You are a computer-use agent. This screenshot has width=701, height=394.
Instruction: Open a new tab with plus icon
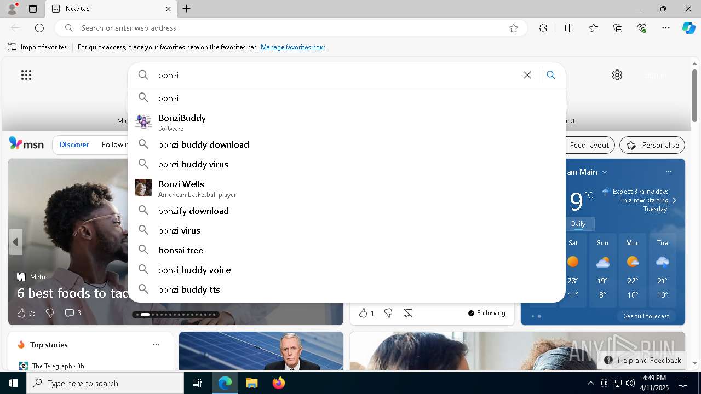pyautogui.click(x=187, y=9)
